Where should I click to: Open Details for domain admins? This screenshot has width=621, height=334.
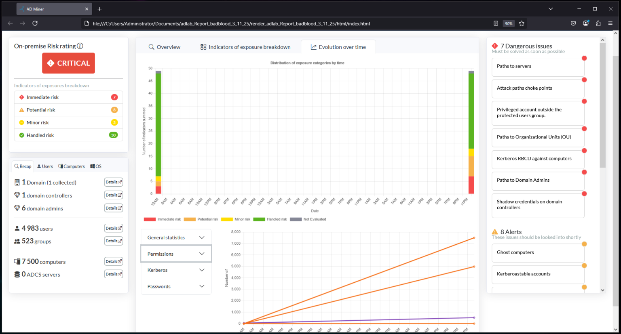click(113, 208)
